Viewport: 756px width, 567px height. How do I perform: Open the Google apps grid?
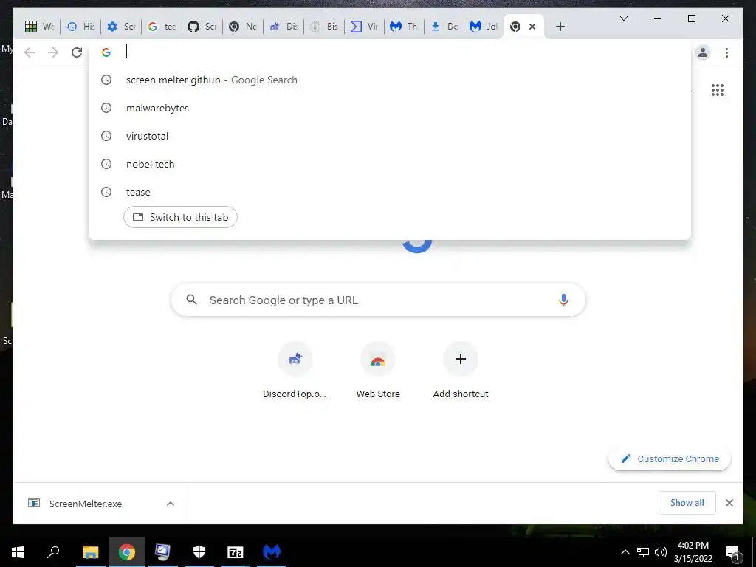718,90
